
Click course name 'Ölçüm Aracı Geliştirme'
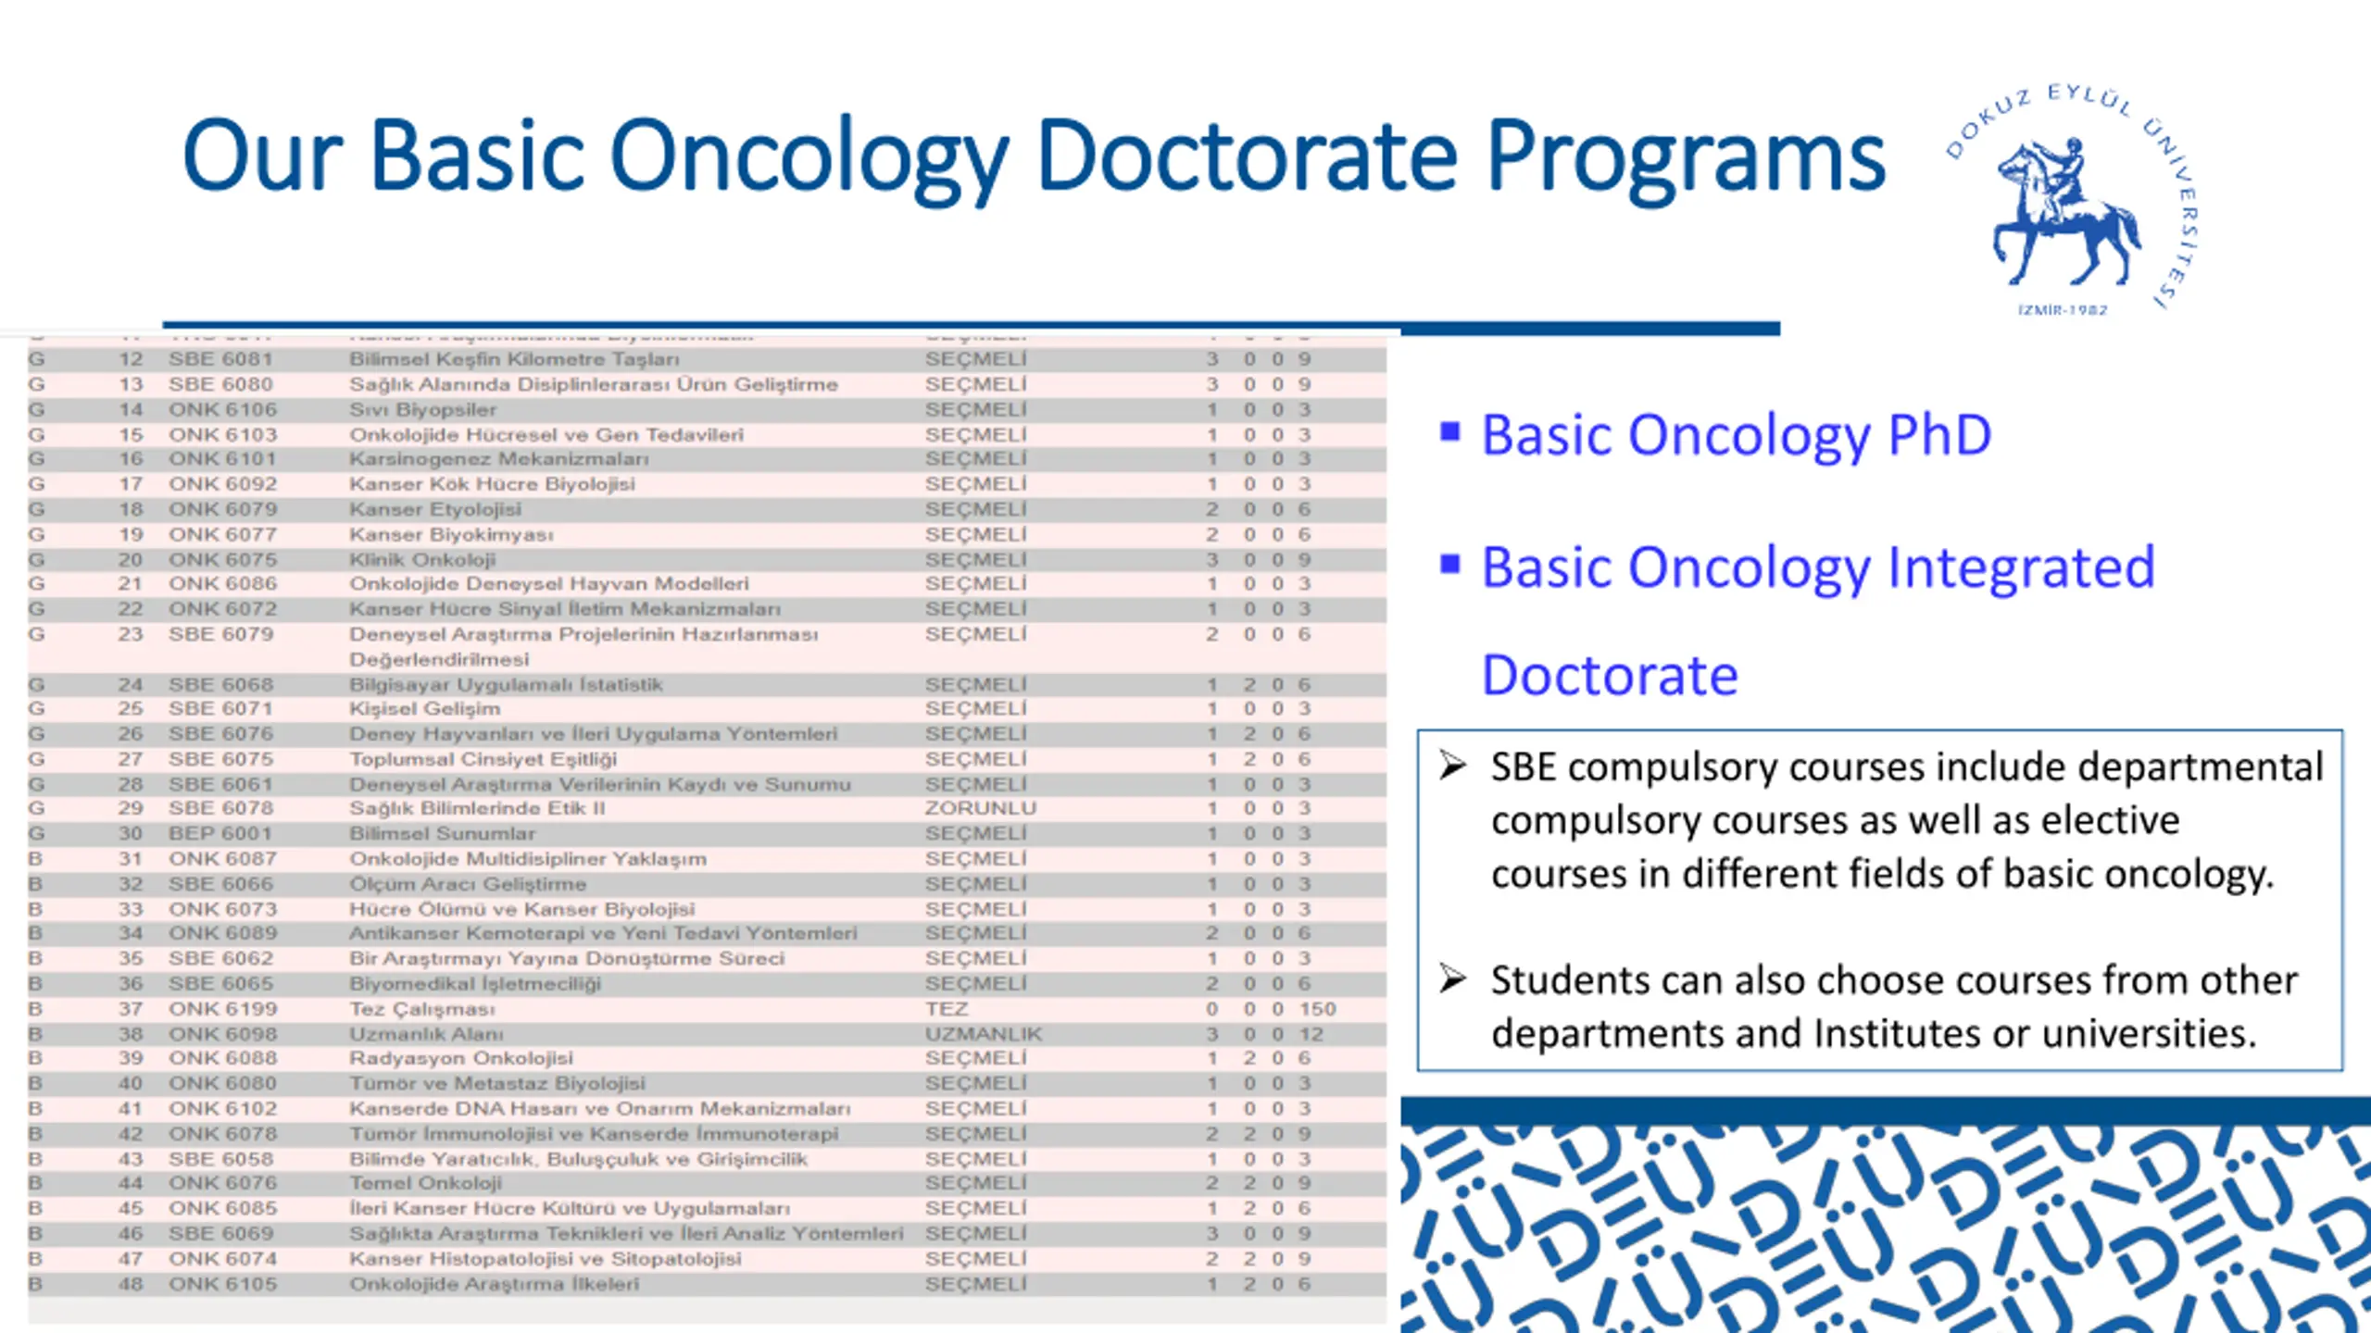click(468, 884)
